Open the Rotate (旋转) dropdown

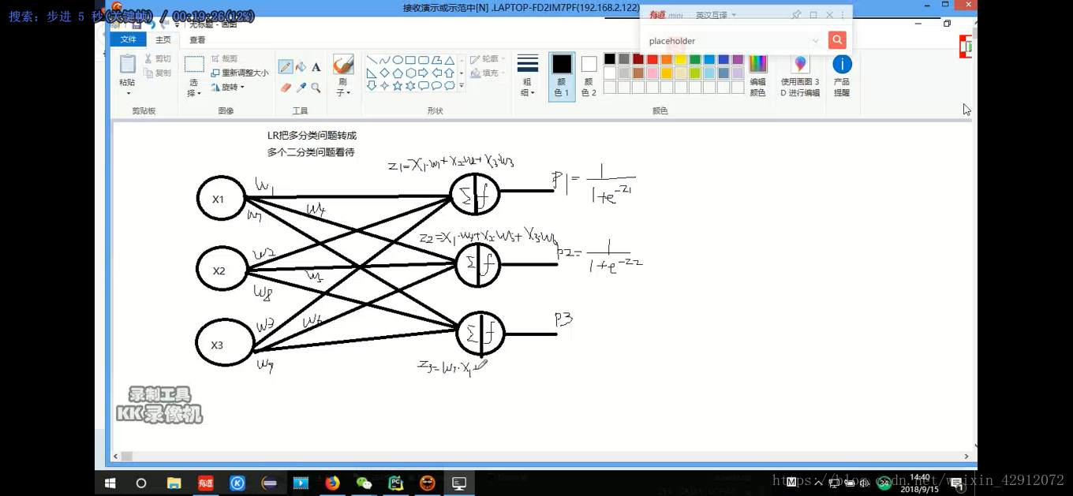[x=228, y=87]
